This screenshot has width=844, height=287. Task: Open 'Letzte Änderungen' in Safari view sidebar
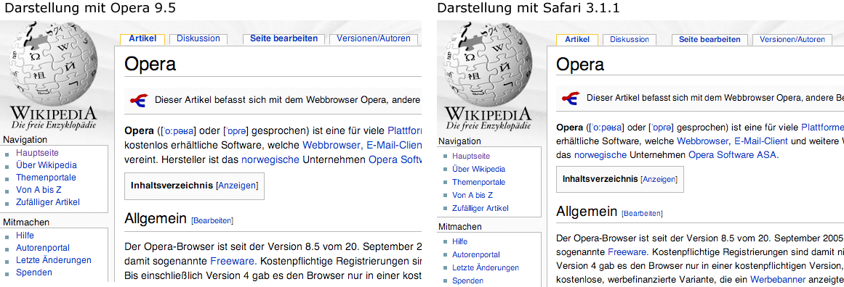[x=486, y=267]
